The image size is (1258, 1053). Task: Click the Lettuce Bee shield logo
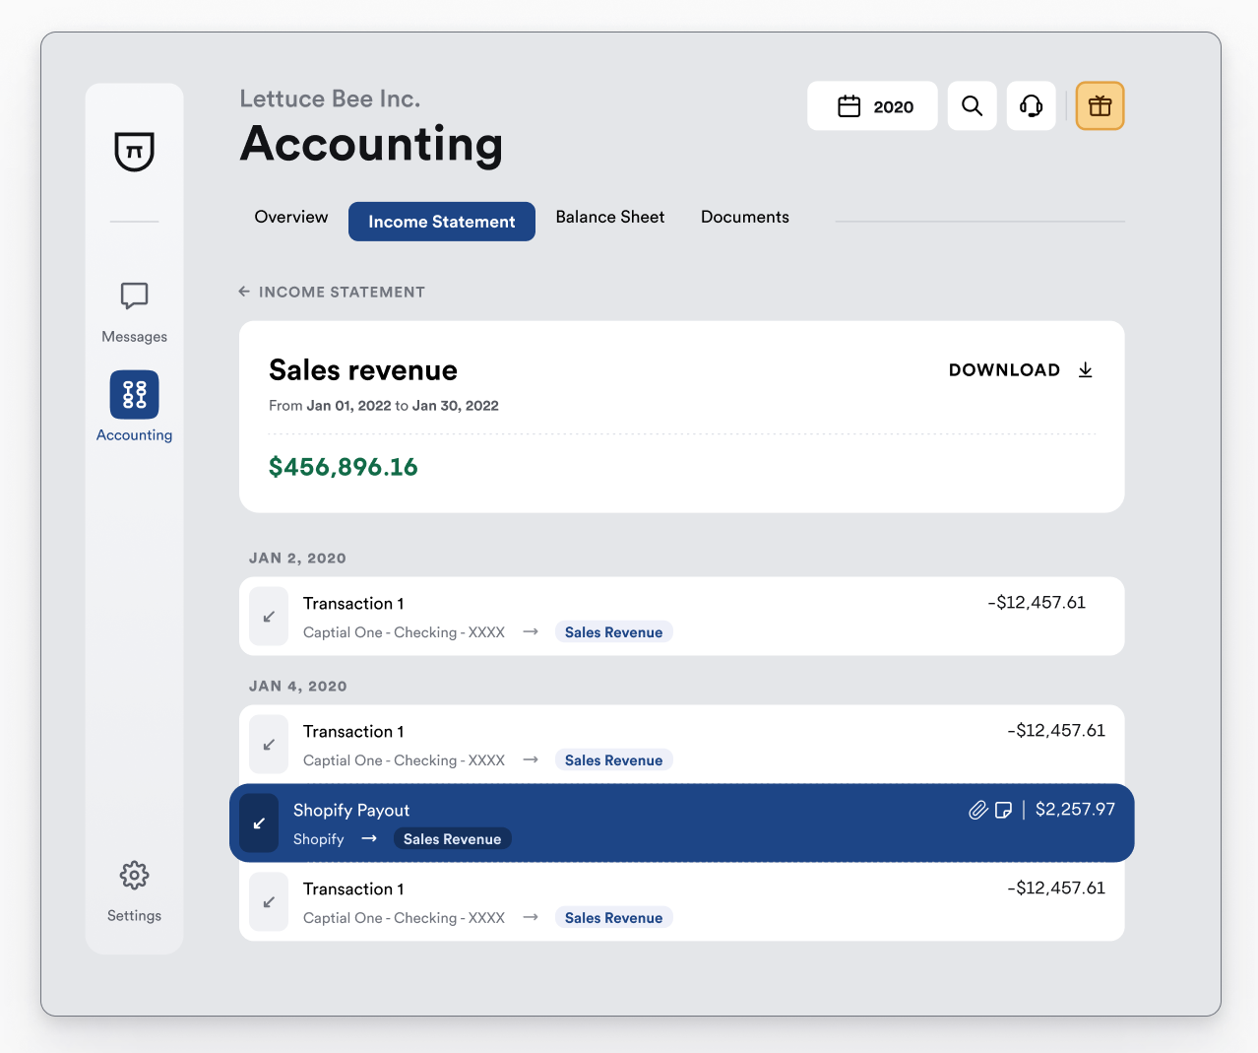point(134,153)
